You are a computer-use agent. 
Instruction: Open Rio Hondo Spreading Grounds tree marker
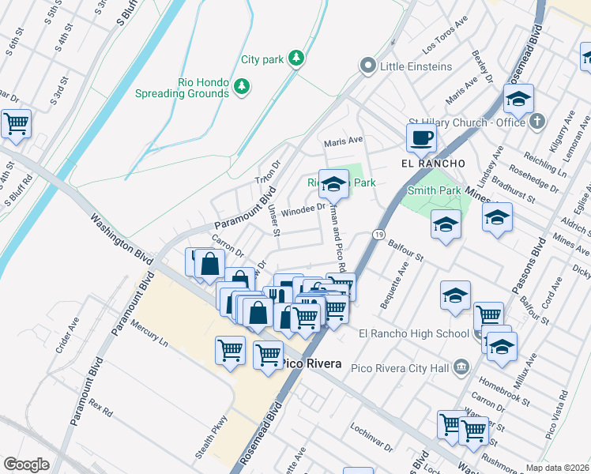tap(243, 86)
